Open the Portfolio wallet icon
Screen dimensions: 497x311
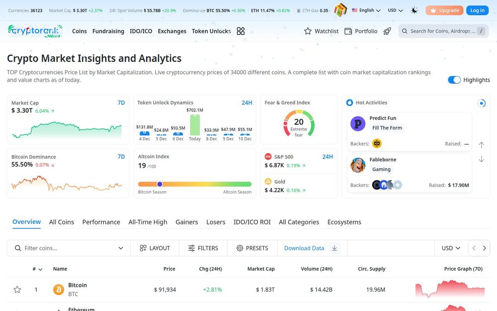(348, 31)
